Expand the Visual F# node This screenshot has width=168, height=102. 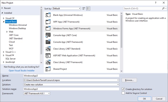coord(3,55)
